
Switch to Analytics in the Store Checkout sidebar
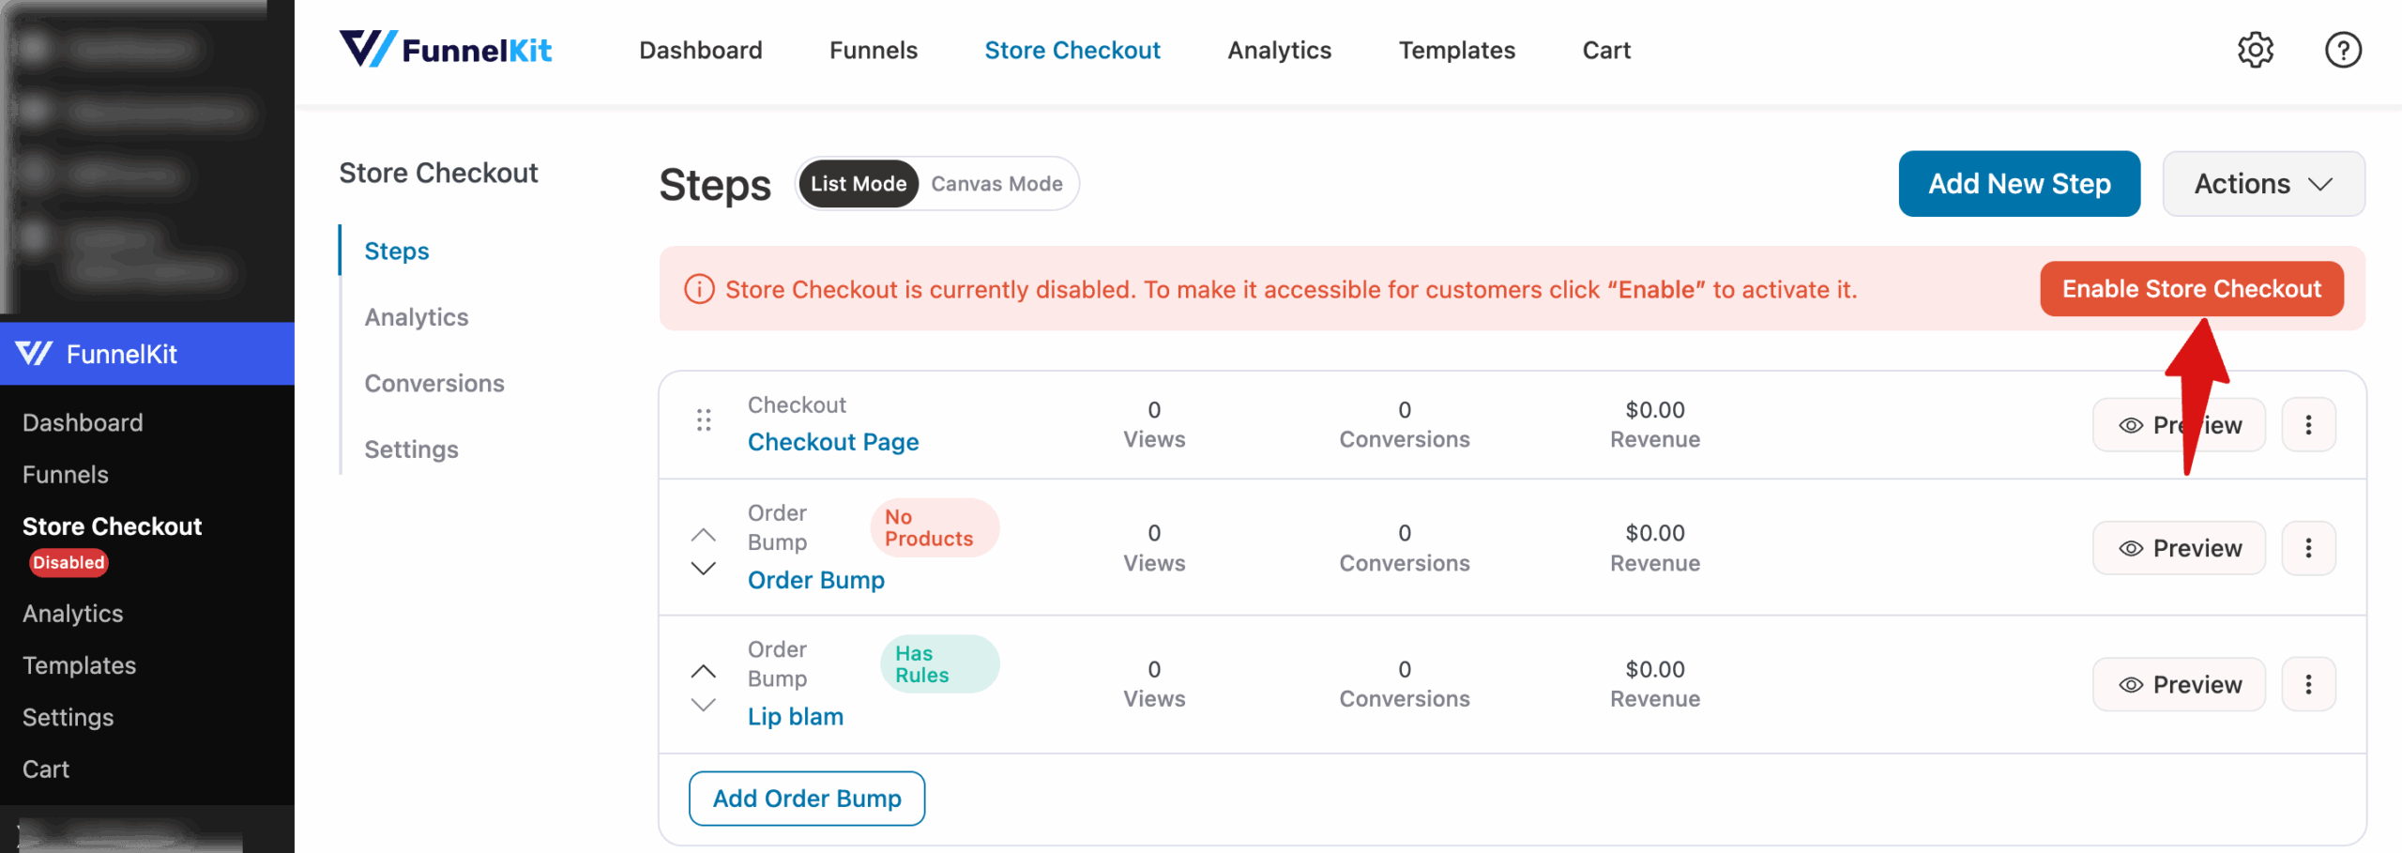tap(416, 316)
